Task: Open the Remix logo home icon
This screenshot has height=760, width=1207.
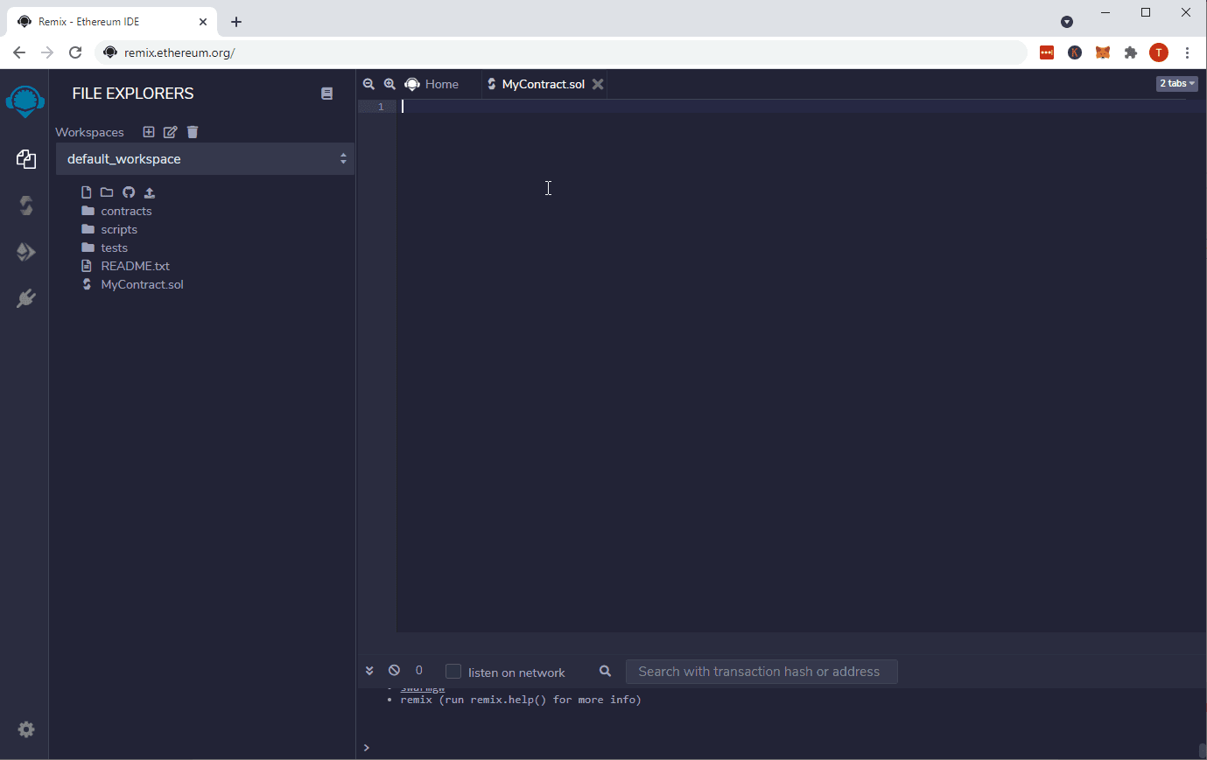Action: [25, 101]
